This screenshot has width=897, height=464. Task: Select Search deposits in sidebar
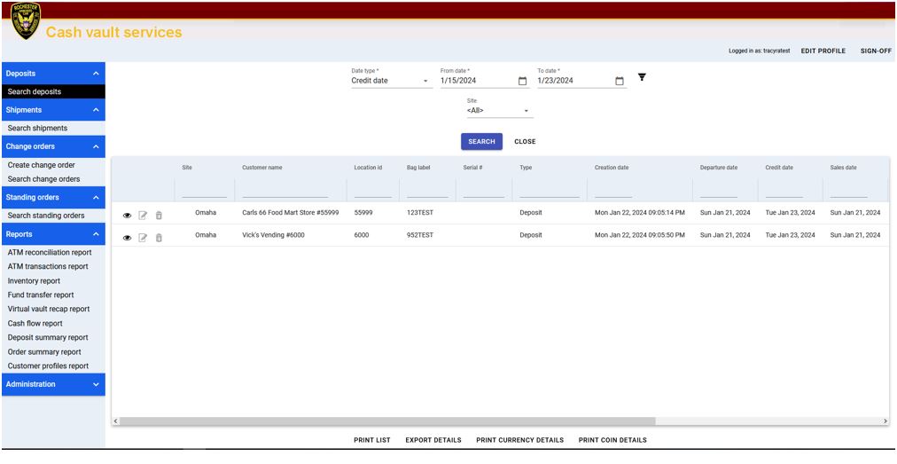(53, 91)
